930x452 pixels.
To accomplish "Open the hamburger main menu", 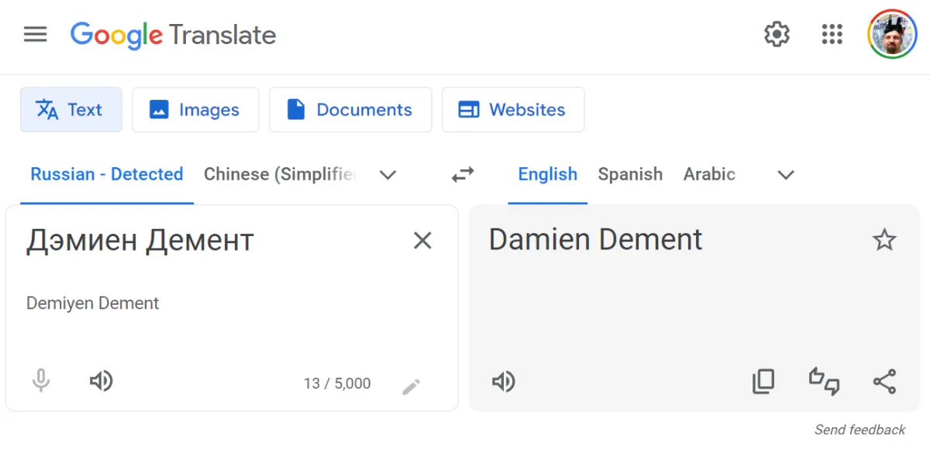I will (36, 35).
